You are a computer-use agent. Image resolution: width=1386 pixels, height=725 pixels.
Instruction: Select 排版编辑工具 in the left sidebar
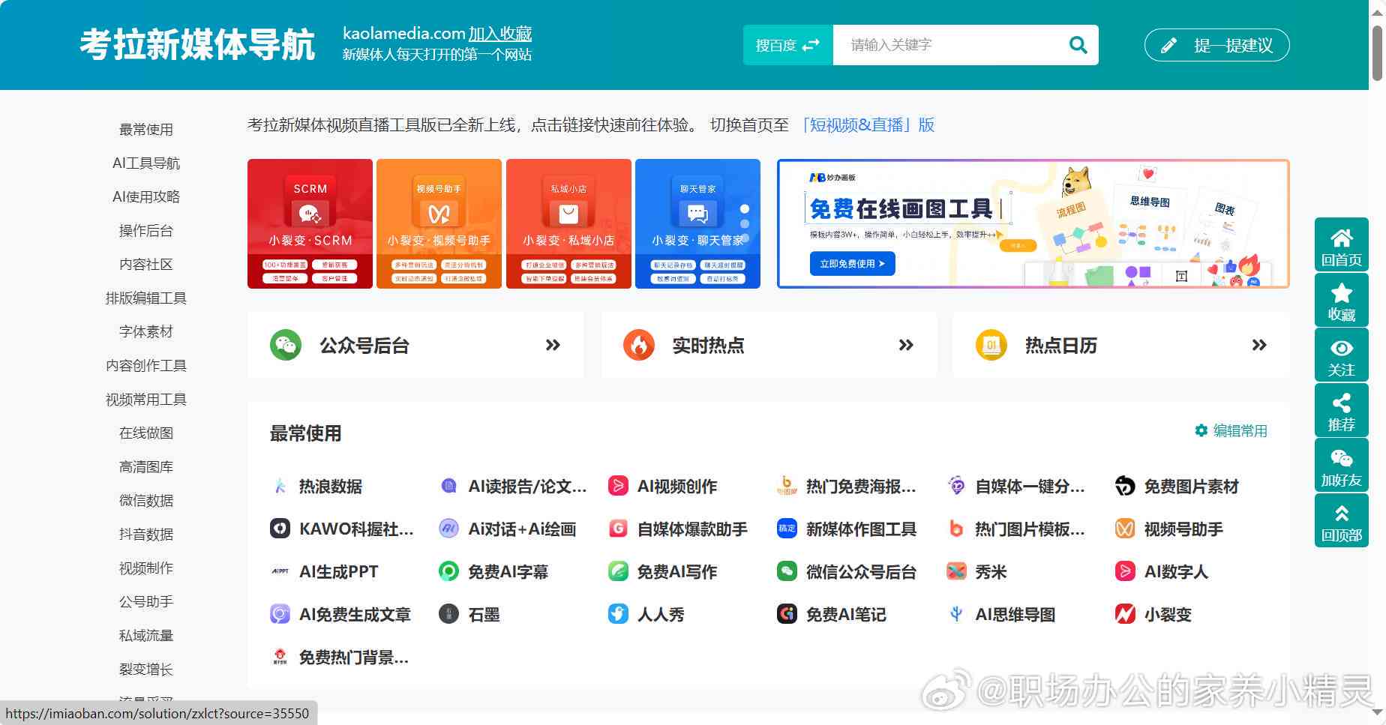146,298
